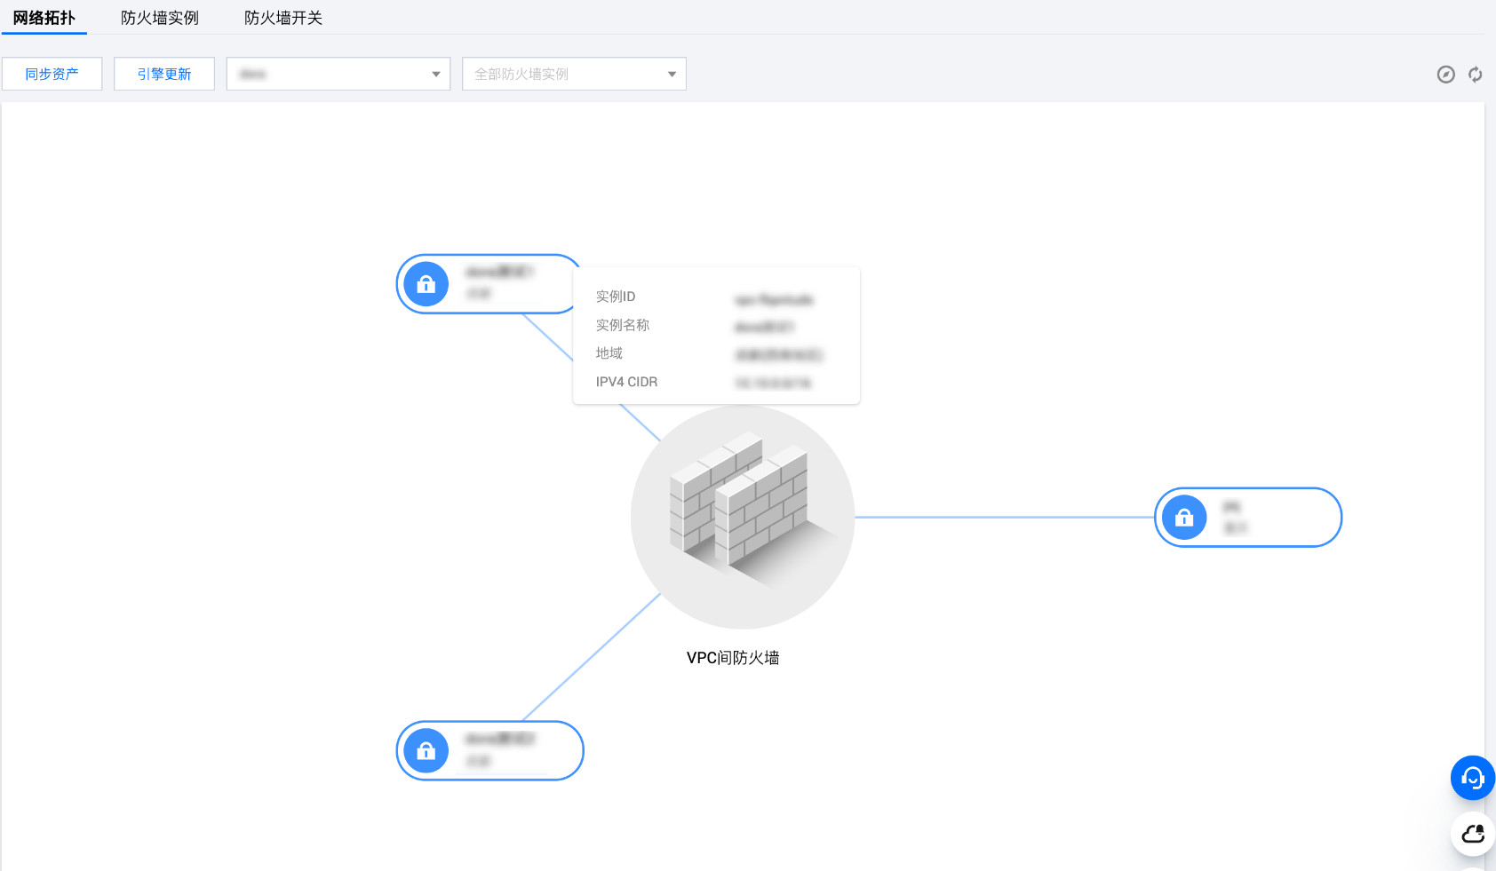Click the 同步资产 button
The height and width of the screenshot is (871, 1496).
click(x=52, y=75)
